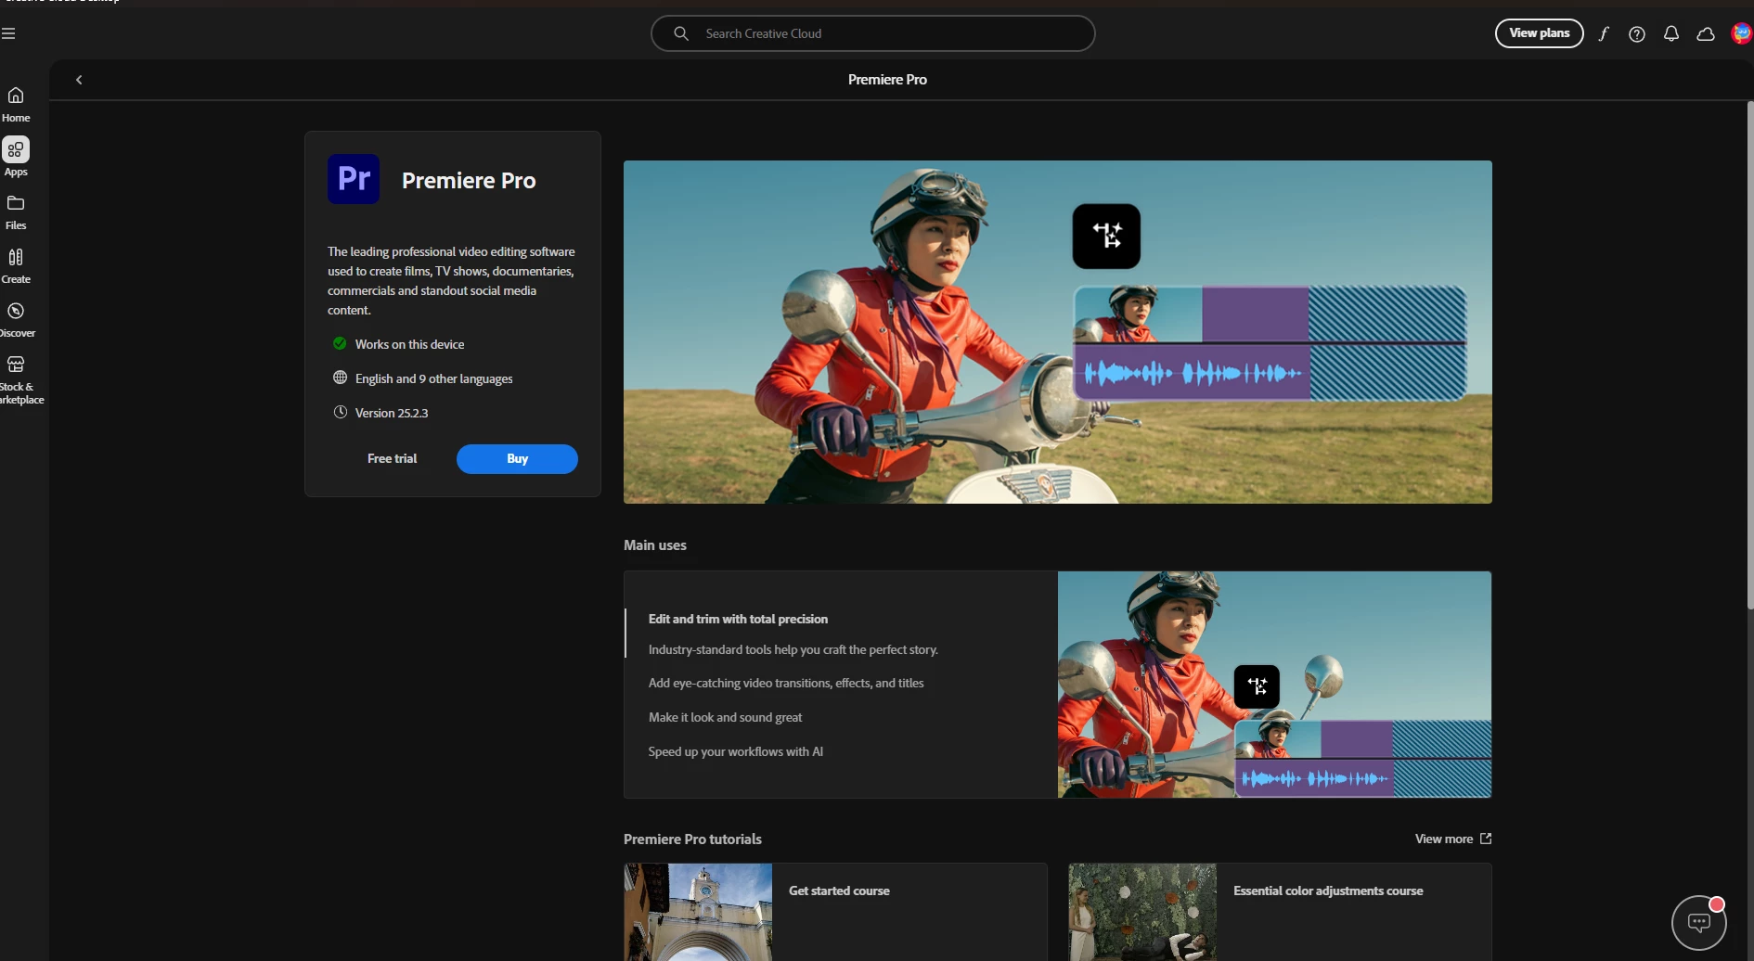Viewport: 1754px width, 961px height.
Task: Click the Premiere Pro page title
Action: (887, 80)
